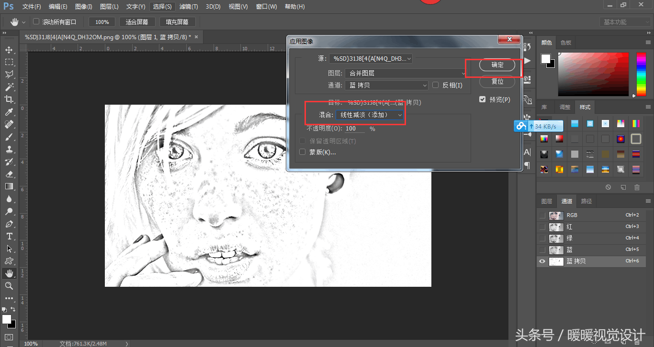The height and width of the screenshot is (347, 654).
Task: Open the 滤镜(T) menu
Action: [189, 7]
